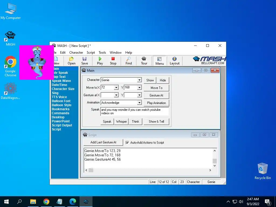This screenshot has height=207, width=276.
Task: Open the Edit menu
Action: tap(63, 53)
